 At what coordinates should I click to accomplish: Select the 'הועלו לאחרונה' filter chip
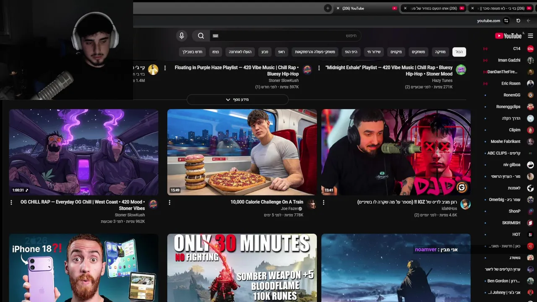[240, 52]
